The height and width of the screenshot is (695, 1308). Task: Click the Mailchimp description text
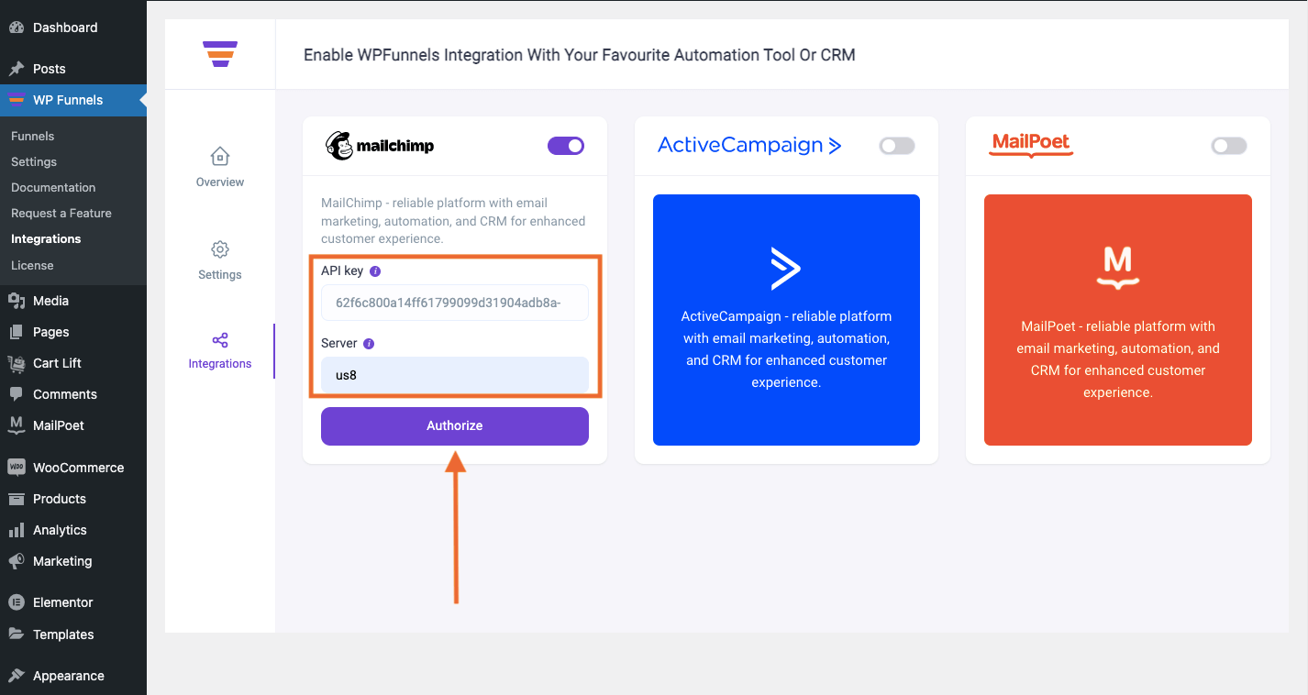[x=453, y=221]
